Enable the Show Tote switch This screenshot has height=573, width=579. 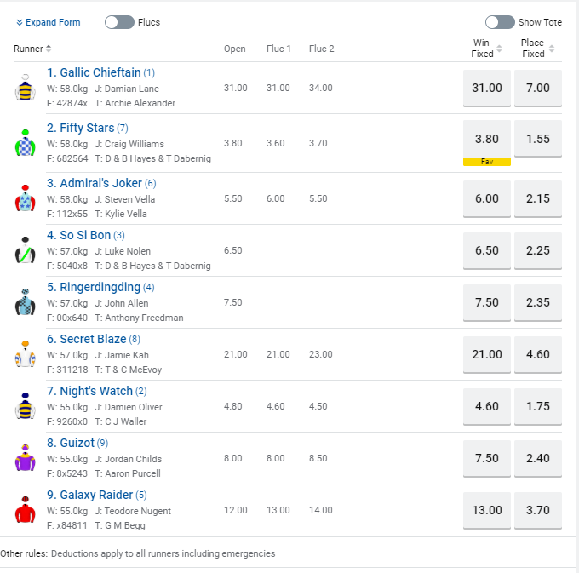500,22
